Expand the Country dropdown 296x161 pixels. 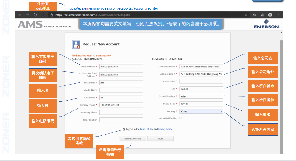click(201, 111)
